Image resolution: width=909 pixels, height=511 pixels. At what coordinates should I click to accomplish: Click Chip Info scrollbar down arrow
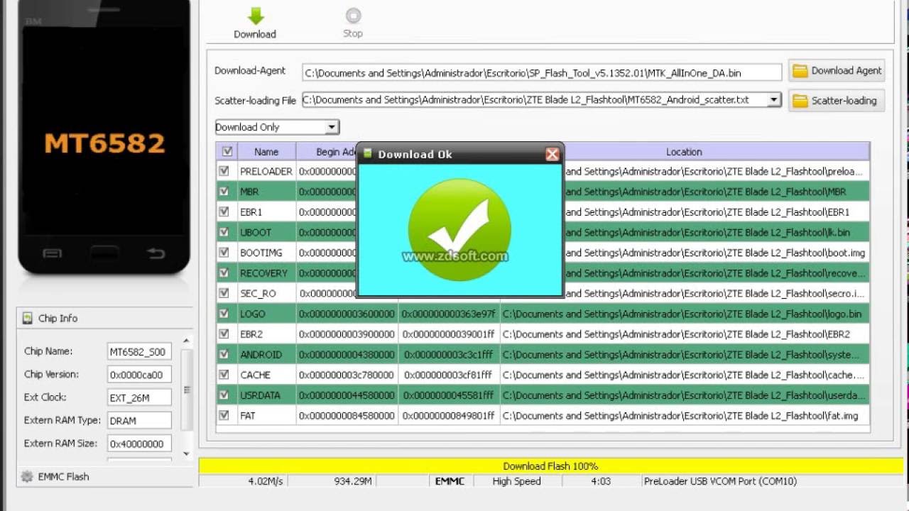(x=187, y=454)
